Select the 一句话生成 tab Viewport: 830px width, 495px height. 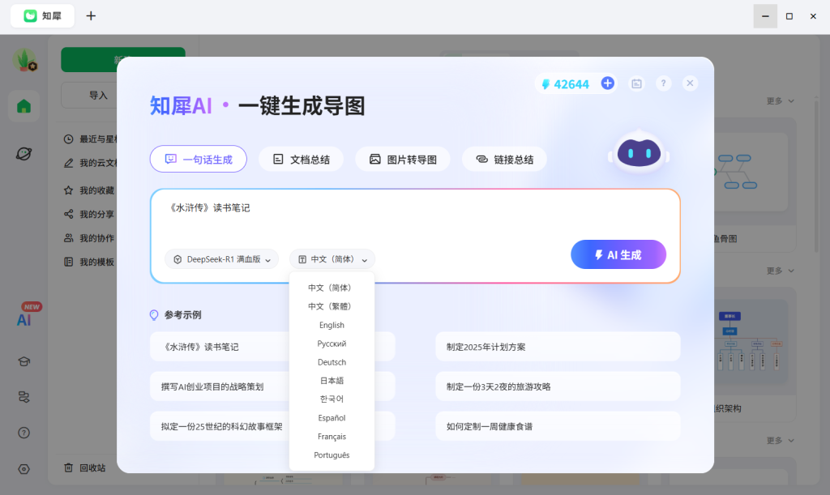pyautogui.click(x=199, y=159)
